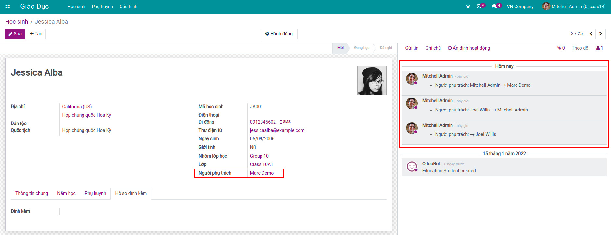Switch to the Phụ huynh tab

click(95, 193)
